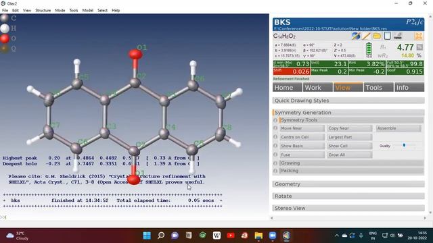The image size is (433, 243).
Task: Expand the Packing subsection
Action: [352, 171]
